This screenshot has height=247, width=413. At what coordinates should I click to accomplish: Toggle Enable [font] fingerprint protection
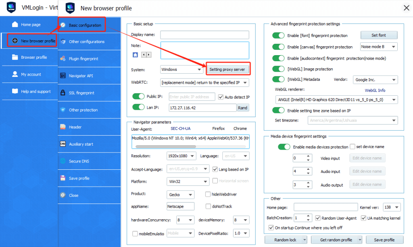point(278,35)
